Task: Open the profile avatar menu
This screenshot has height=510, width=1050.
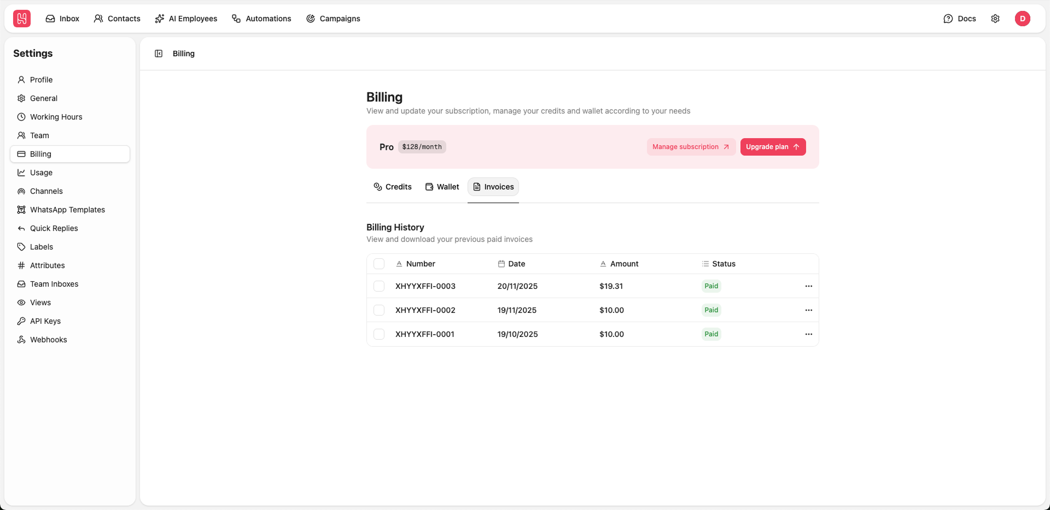Action: coord(1023,19)
